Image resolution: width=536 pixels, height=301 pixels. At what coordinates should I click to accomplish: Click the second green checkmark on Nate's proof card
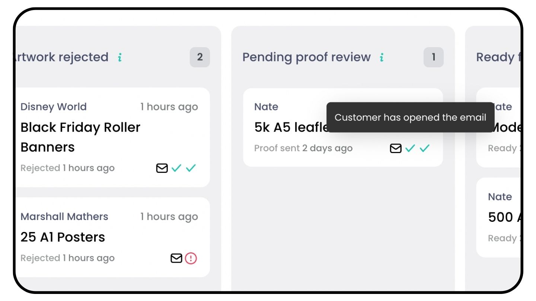pyautogui.click(x=424, y=148)
